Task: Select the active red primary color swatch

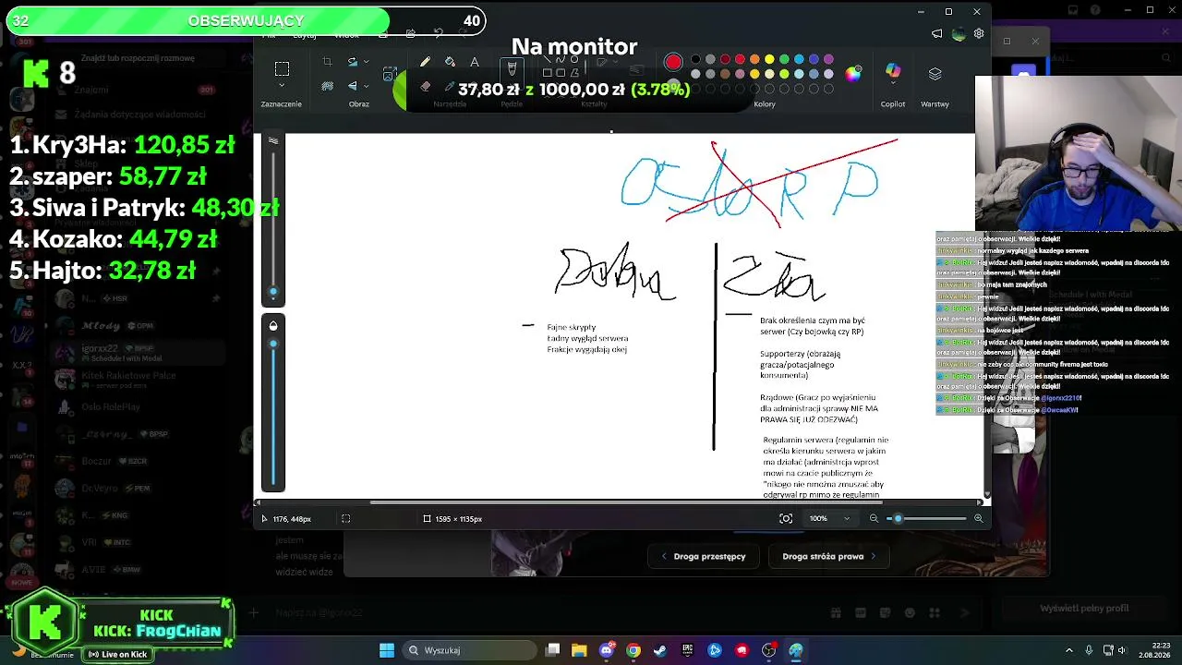Action: pos(673,63)
